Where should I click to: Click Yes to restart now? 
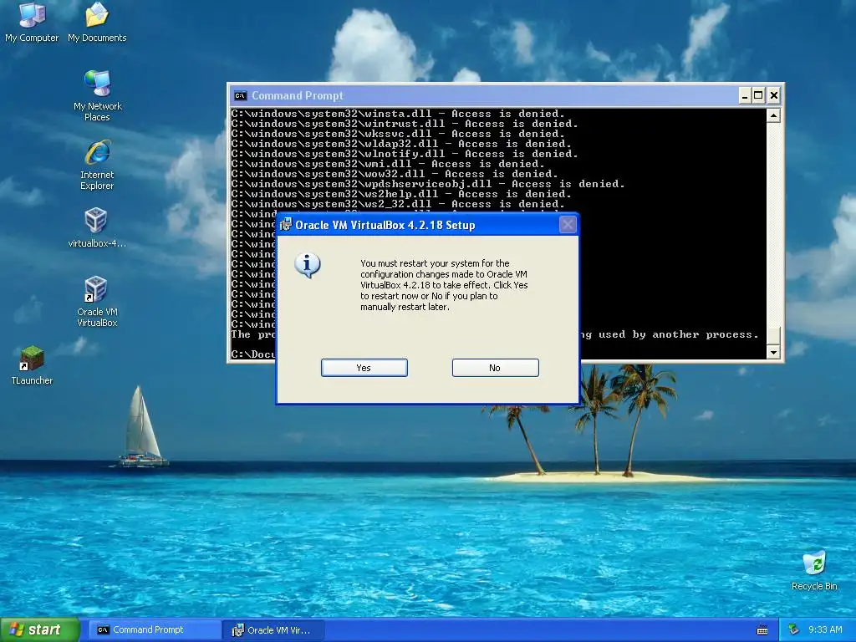coord(364,368)
